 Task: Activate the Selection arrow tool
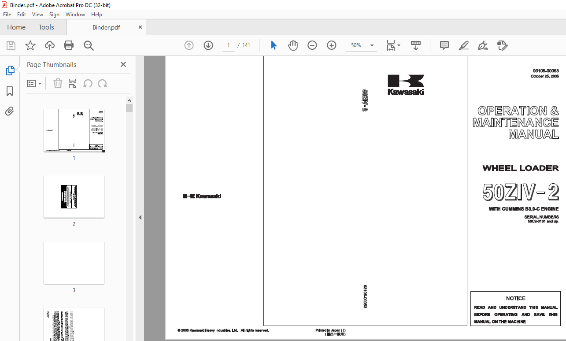click(274, 45)
